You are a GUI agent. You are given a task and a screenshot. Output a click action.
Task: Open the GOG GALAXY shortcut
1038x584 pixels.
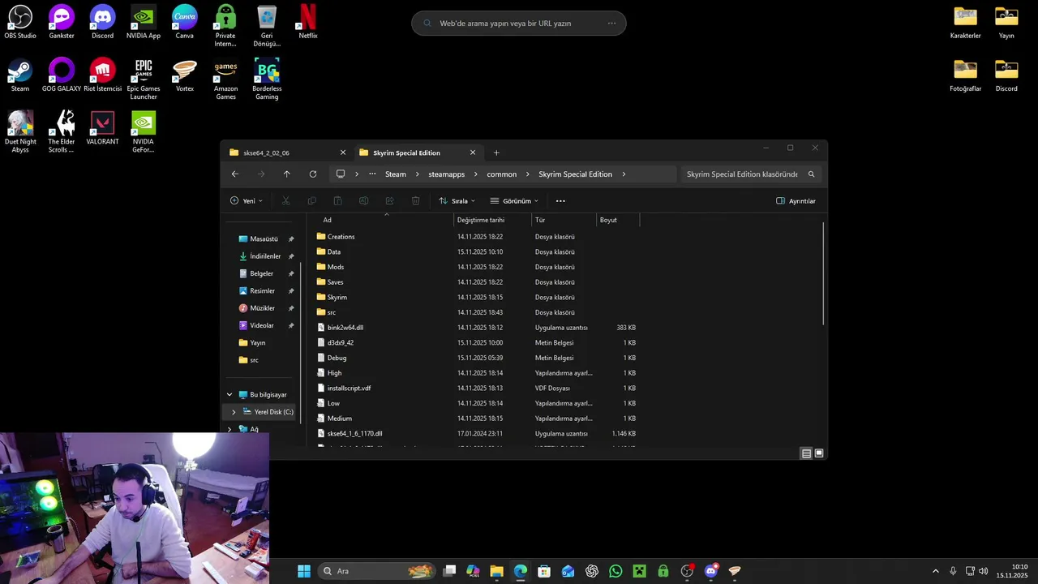(62, 75)
